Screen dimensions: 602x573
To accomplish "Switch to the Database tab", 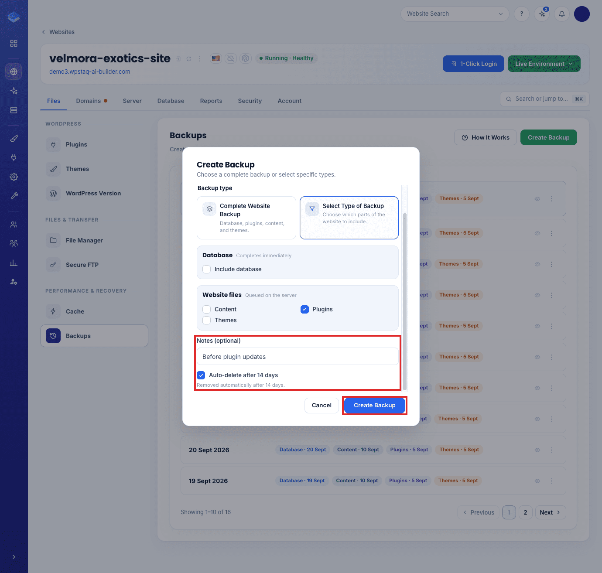I will (171, 101).
